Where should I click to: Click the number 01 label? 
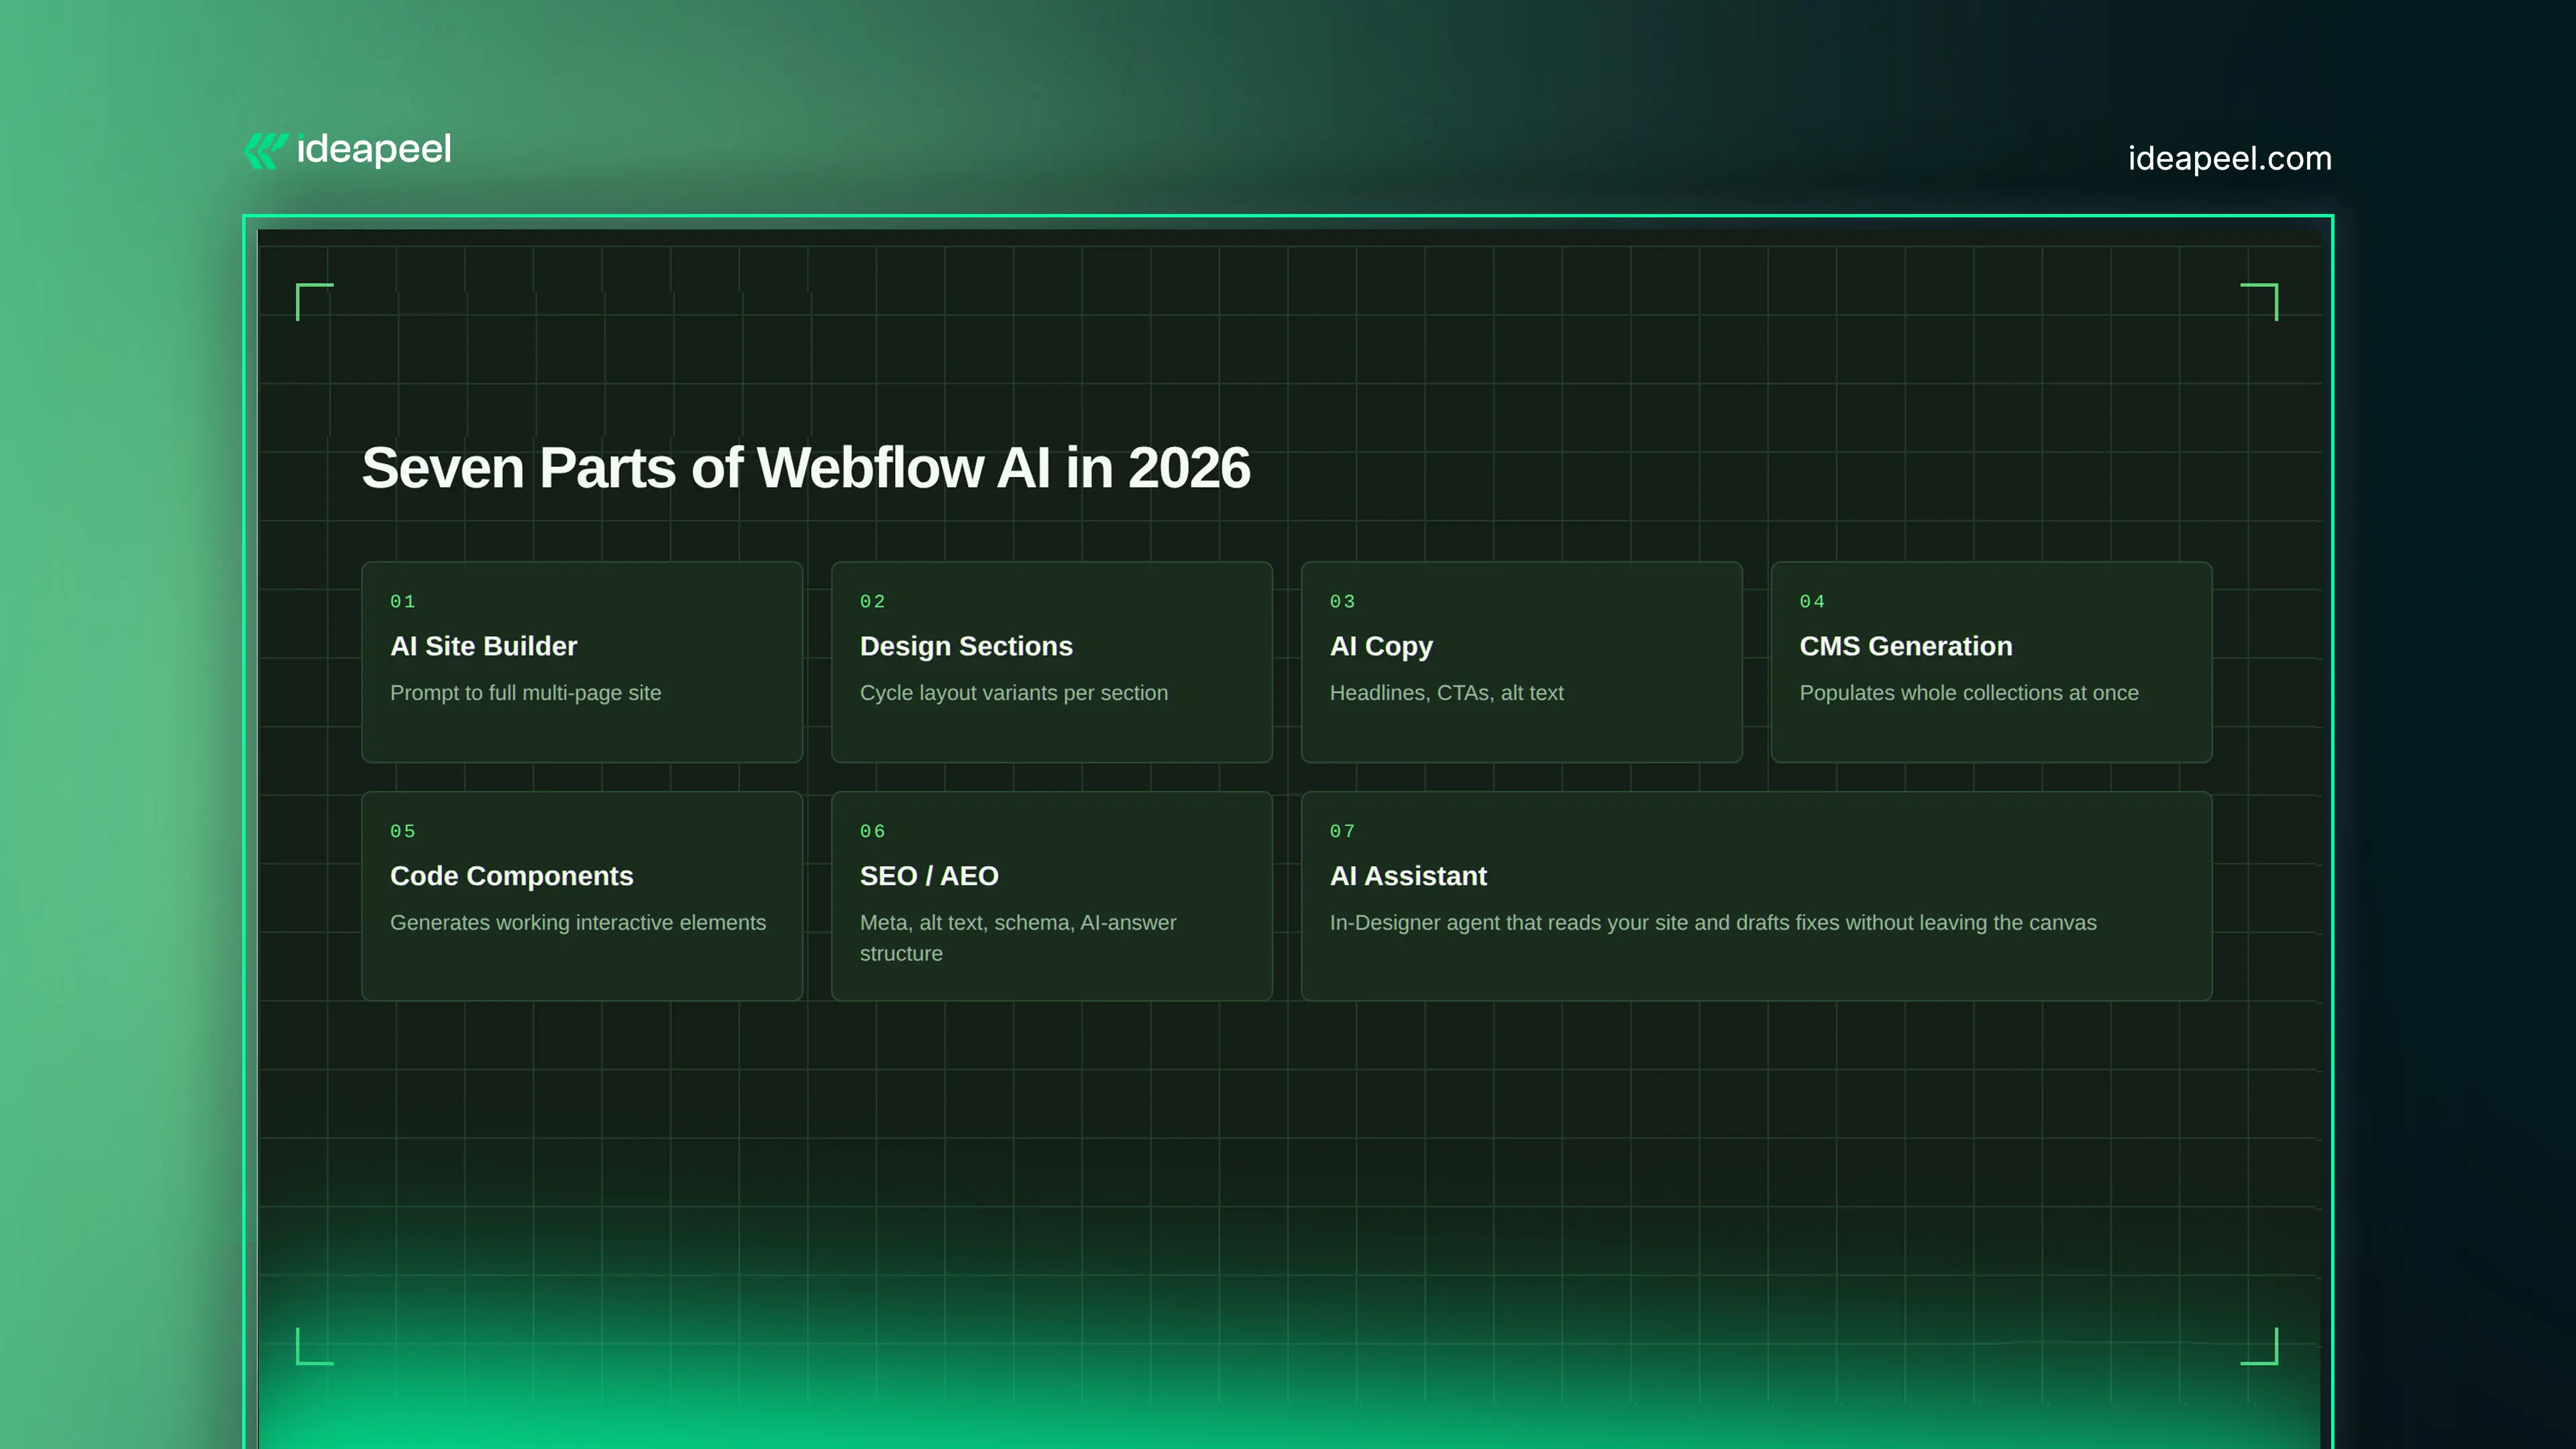click(403, 602)
